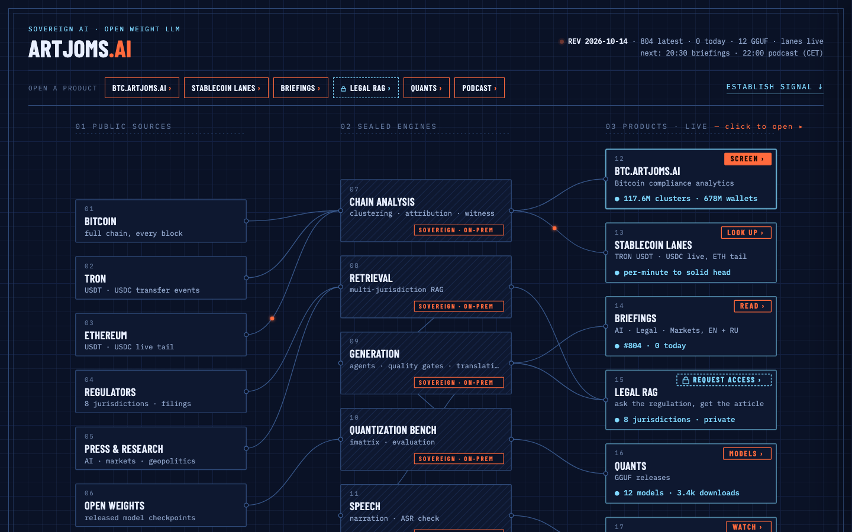Screen dimensions: 852x532
Task: Click MODELS on the Quants card
Action: coord(747,454)
